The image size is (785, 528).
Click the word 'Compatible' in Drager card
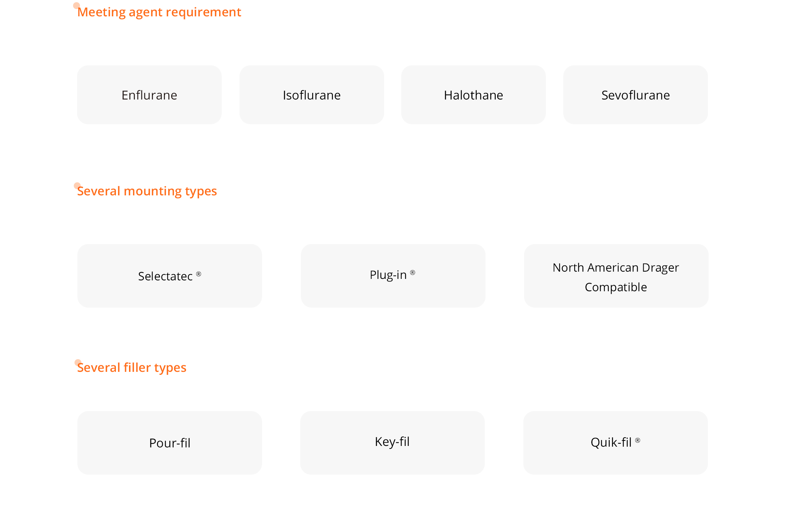(x=616, y=287)
